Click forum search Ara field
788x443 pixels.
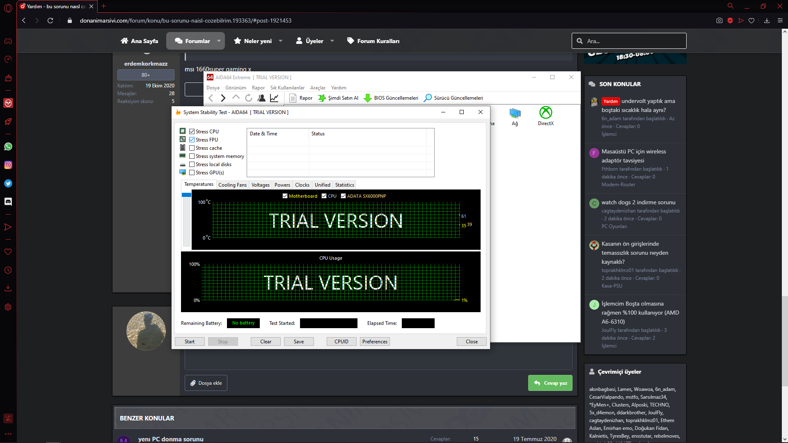tap(629, 41)
